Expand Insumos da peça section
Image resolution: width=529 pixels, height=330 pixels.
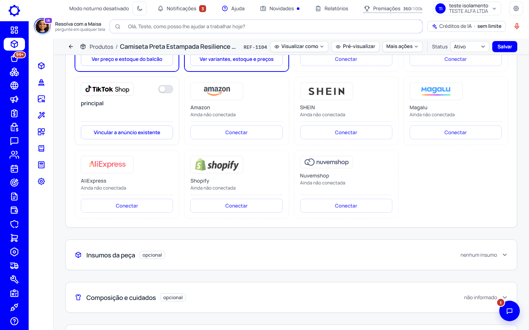click(291, 255)
